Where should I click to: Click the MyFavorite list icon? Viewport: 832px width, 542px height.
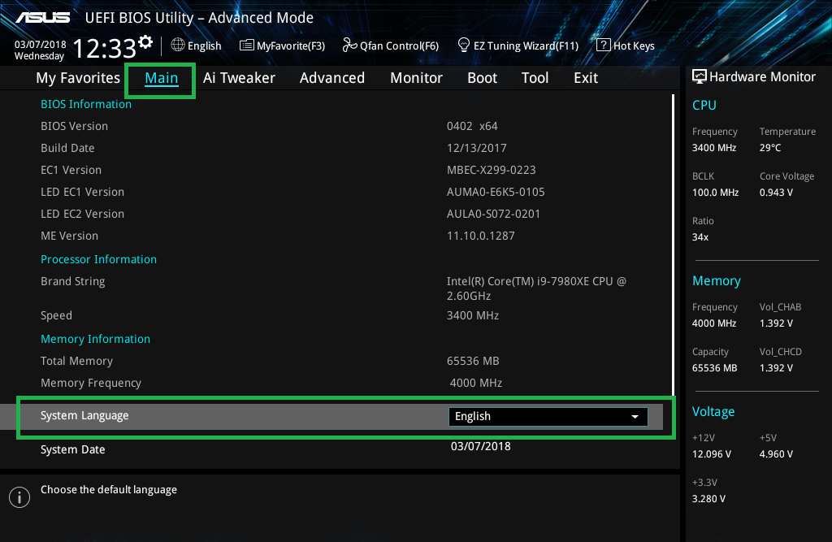point(247,46)
